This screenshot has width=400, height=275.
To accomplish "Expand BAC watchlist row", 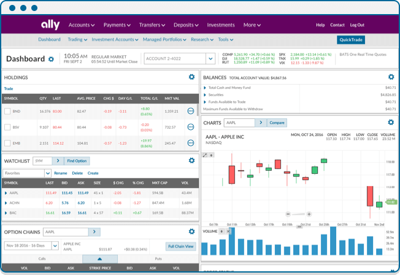I will click(6, 213).
